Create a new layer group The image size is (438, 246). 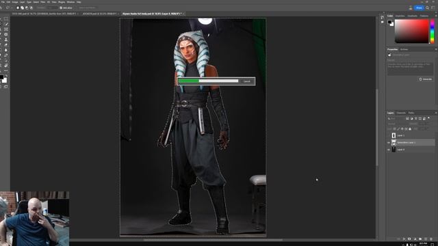420,239
